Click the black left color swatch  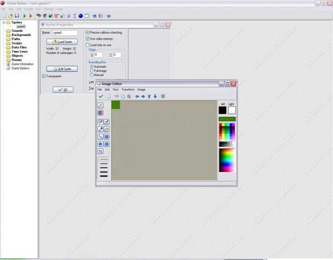(222, 110)
